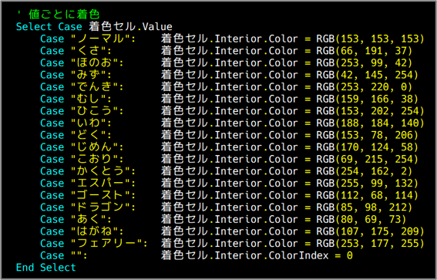Click the string "ノーマル"

point(100,39)
